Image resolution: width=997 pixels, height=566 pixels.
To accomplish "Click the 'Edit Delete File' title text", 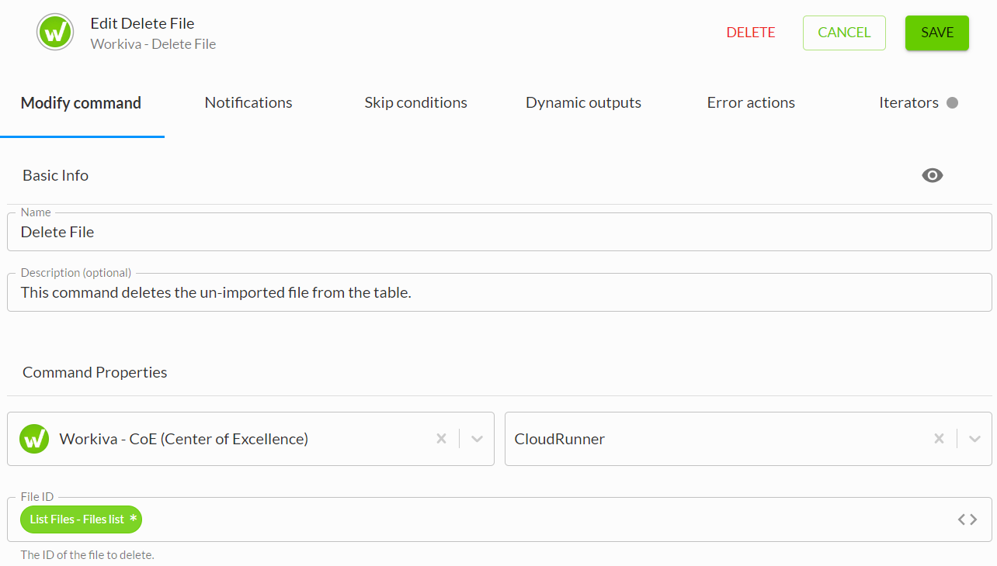I will (x=142, y=23).
